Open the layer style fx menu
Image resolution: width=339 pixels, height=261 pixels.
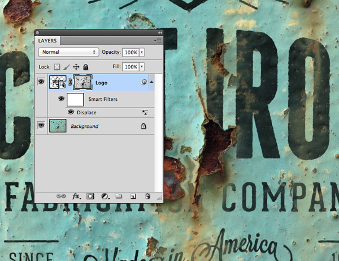pyautogui.click(x=76, y=196)
